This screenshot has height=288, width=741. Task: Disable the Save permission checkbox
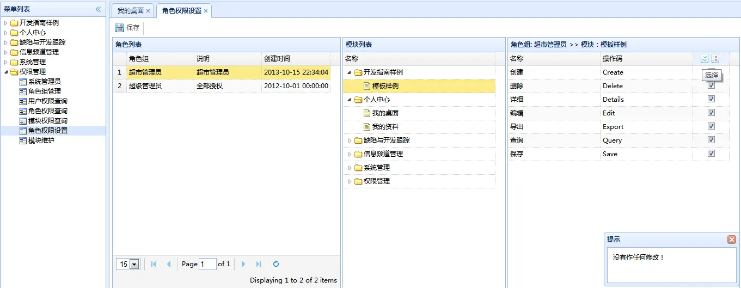tap(711, 154)
